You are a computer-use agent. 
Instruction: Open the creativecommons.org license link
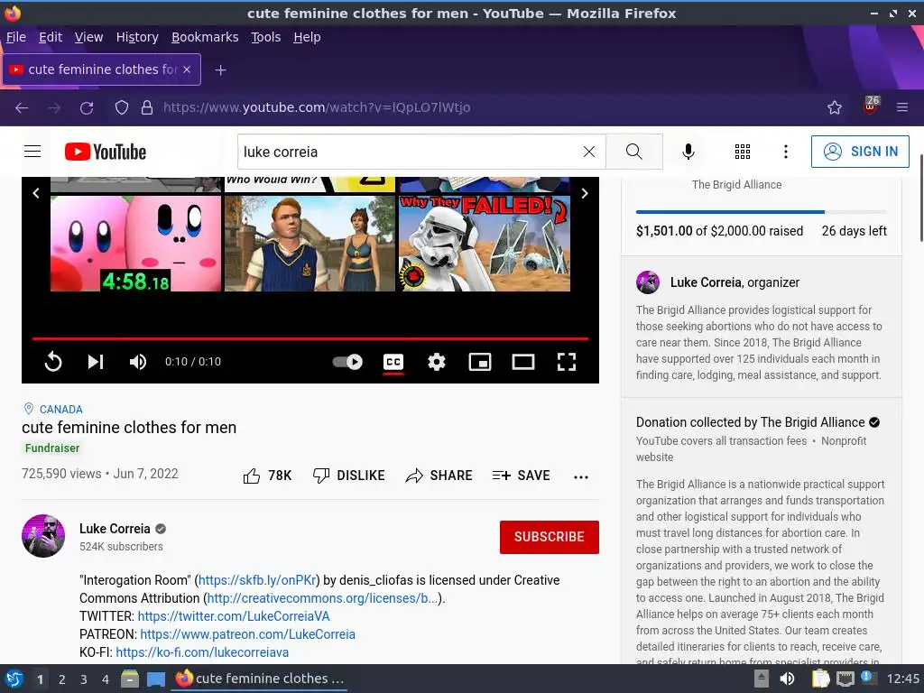coord(323,598)
